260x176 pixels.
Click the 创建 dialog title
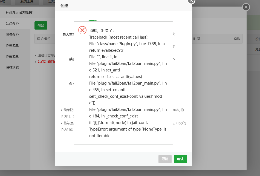(64, 6)
